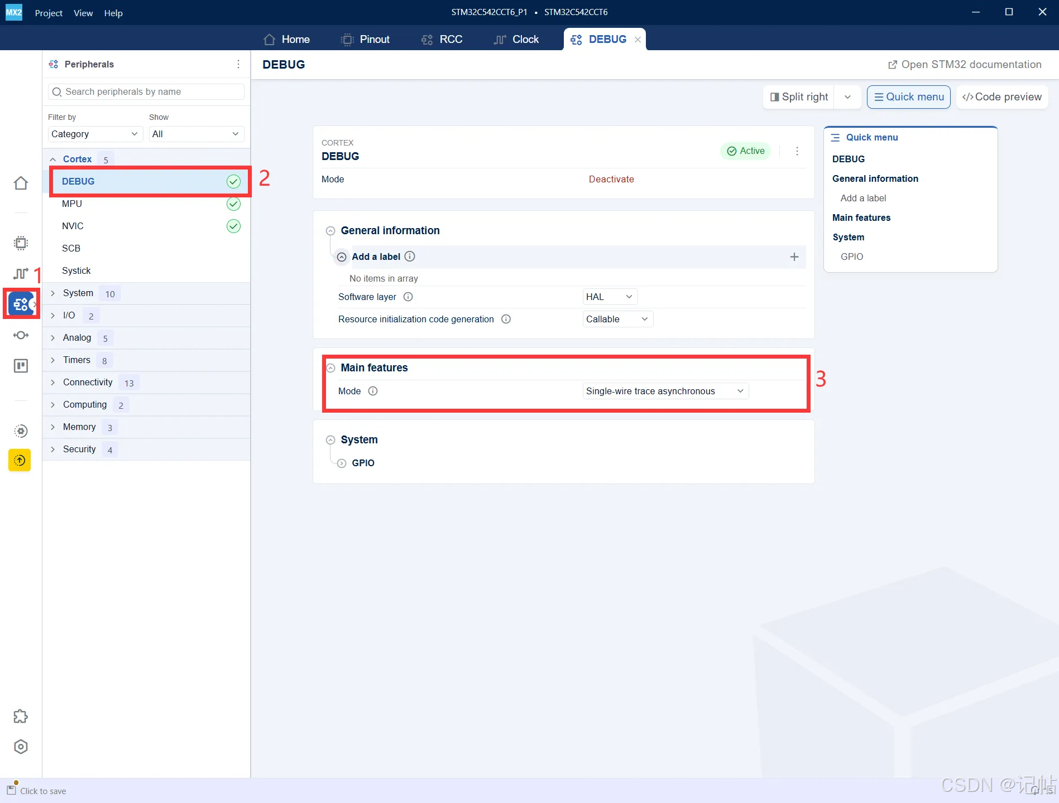Click Deactivate to disable DEBUG mode
The image size is (1059, 803).
click(611, 179)
